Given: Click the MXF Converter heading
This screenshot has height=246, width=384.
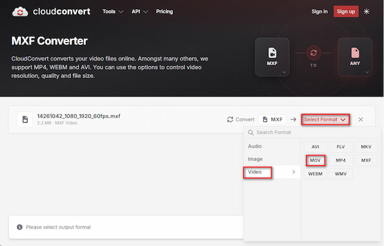Looking at the screenshot, I should (49, 41).
